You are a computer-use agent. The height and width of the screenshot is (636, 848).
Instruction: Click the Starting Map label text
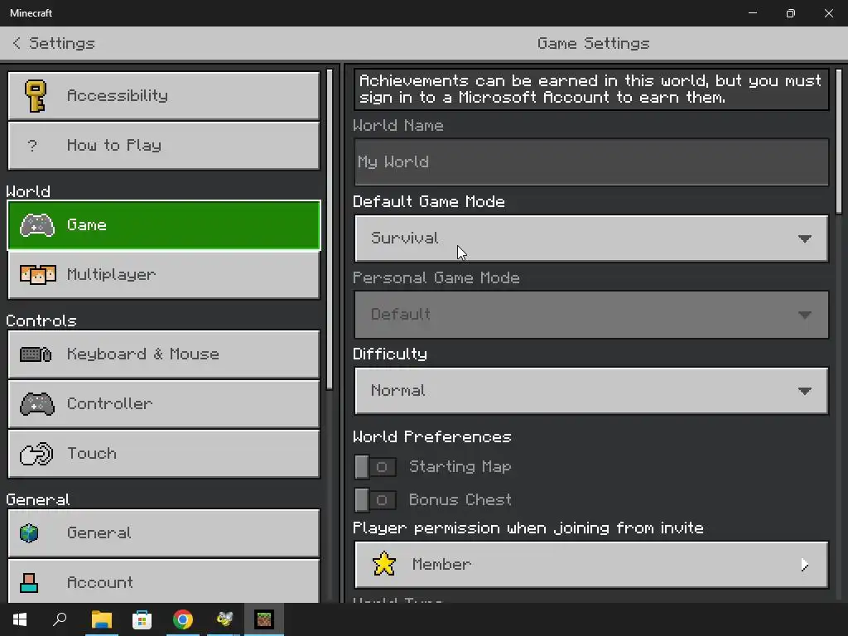point(460,467)
